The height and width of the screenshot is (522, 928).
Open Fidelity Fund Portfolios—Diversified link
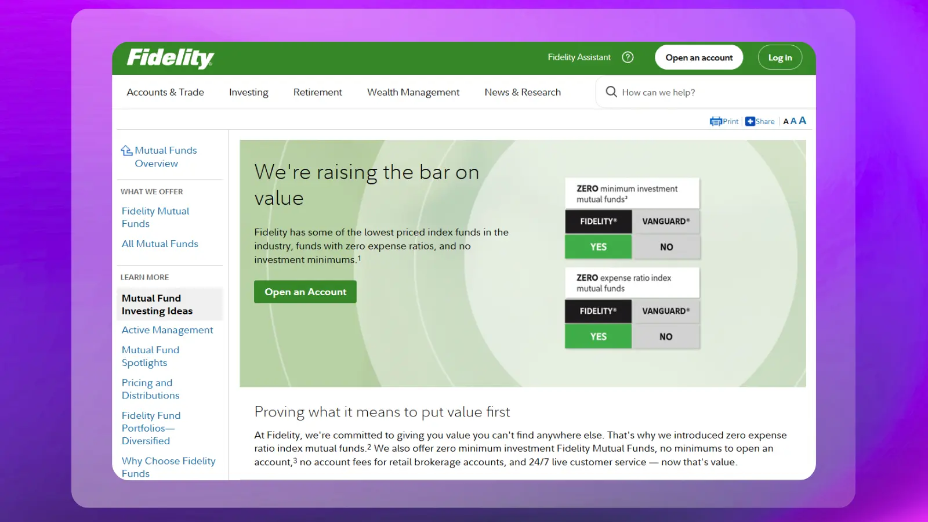pos(151,428)
